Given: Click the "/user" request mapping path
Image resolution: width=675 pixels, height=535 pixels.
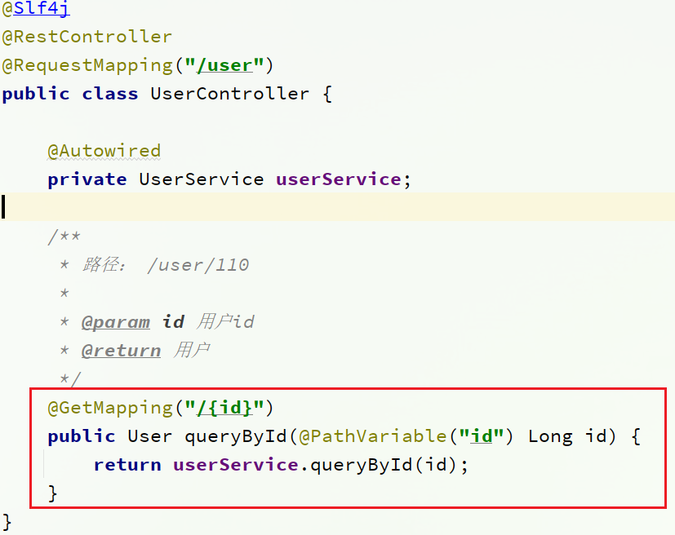Looking at the screenshot, I should pos(224,65).
